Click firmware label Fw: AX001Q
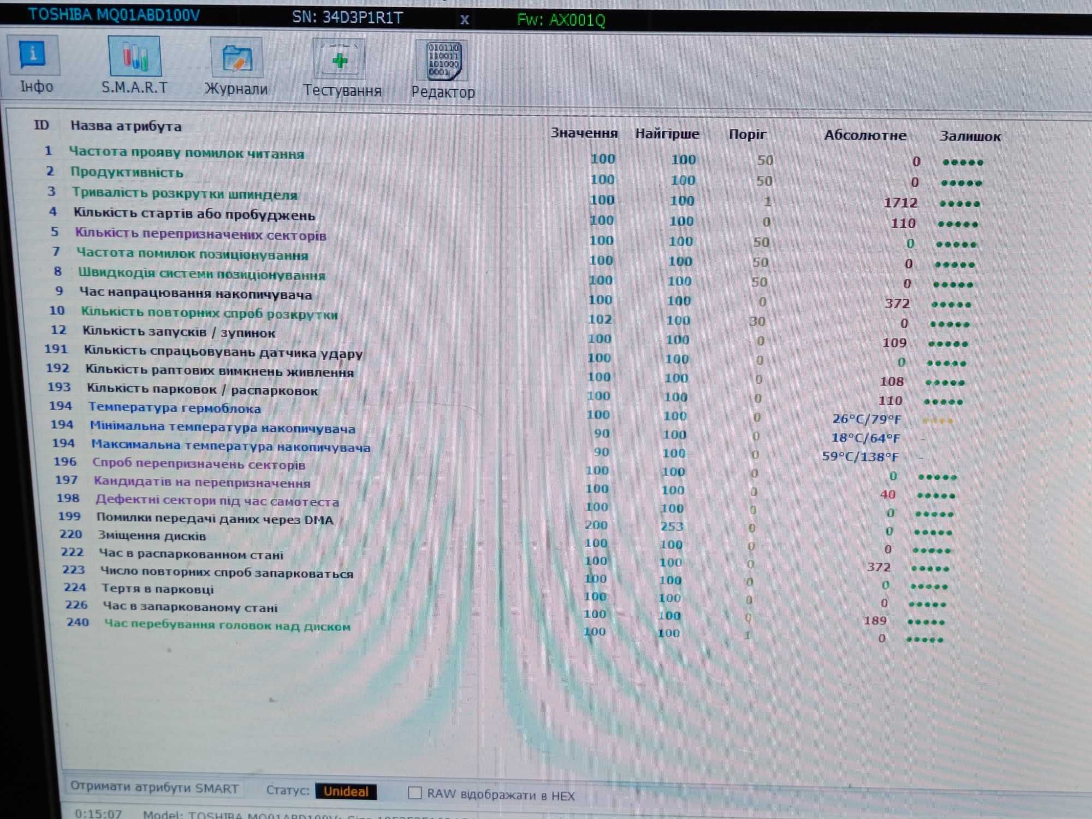Screen dimensions: 1092x819 coord(561,20)
